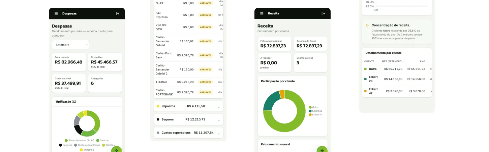Select the Outro client table row
Viewport: 489px width, 152px height.
pos(397,69)
